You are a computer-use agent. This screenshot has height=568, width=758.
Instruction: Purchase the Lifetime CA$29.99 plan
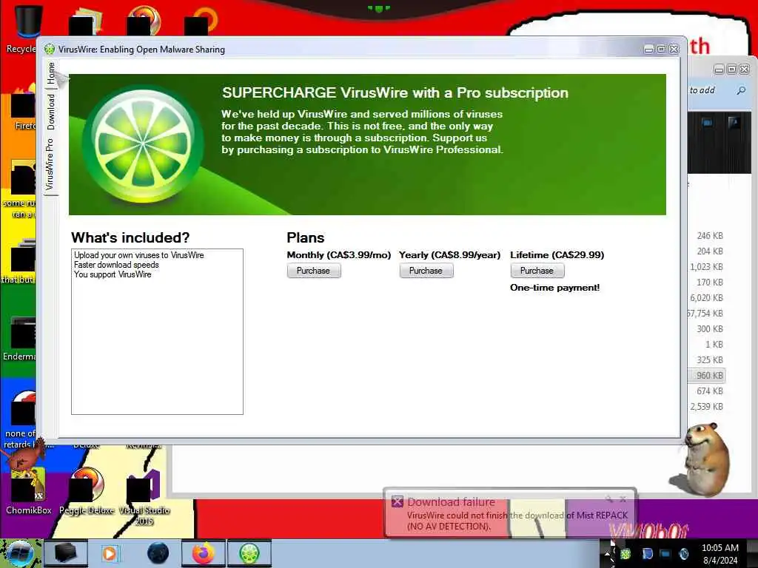537,271
